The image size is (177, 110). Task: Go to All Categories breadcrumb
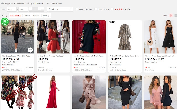pos(7,3)
